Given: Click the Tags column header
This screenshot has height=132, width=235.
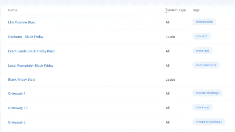Looking at the screenshot, I should 196,10.
